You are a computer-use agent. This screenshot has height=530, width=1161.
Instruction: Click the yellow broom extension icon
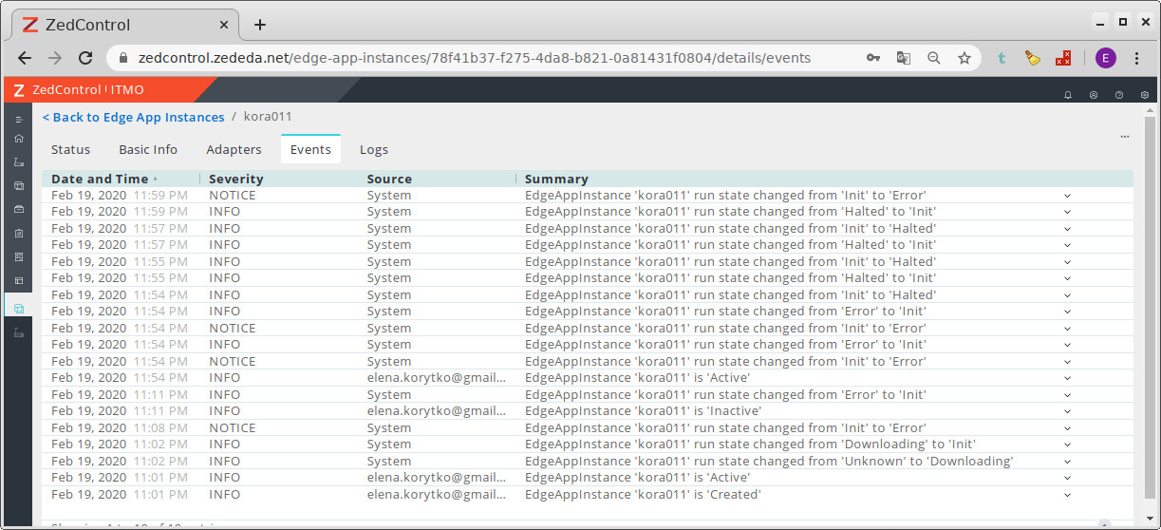(1033, 58)
